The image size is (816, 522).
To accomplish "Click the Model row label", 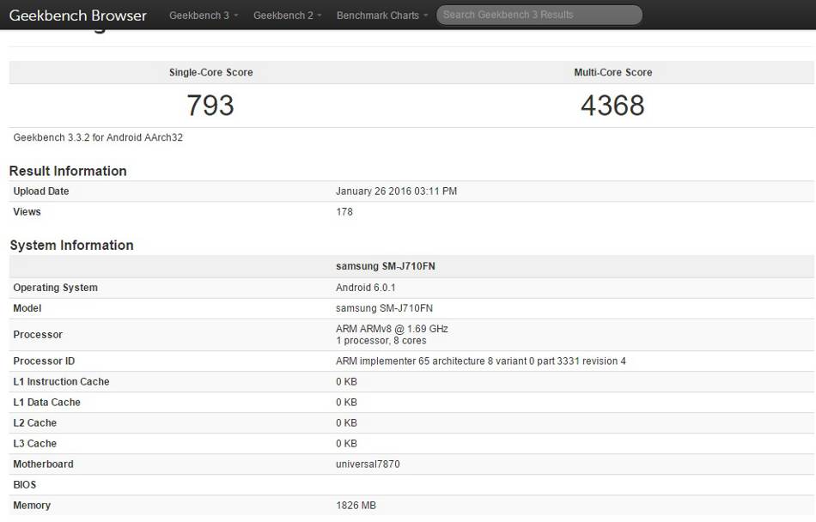I will (x=27, y=308).
